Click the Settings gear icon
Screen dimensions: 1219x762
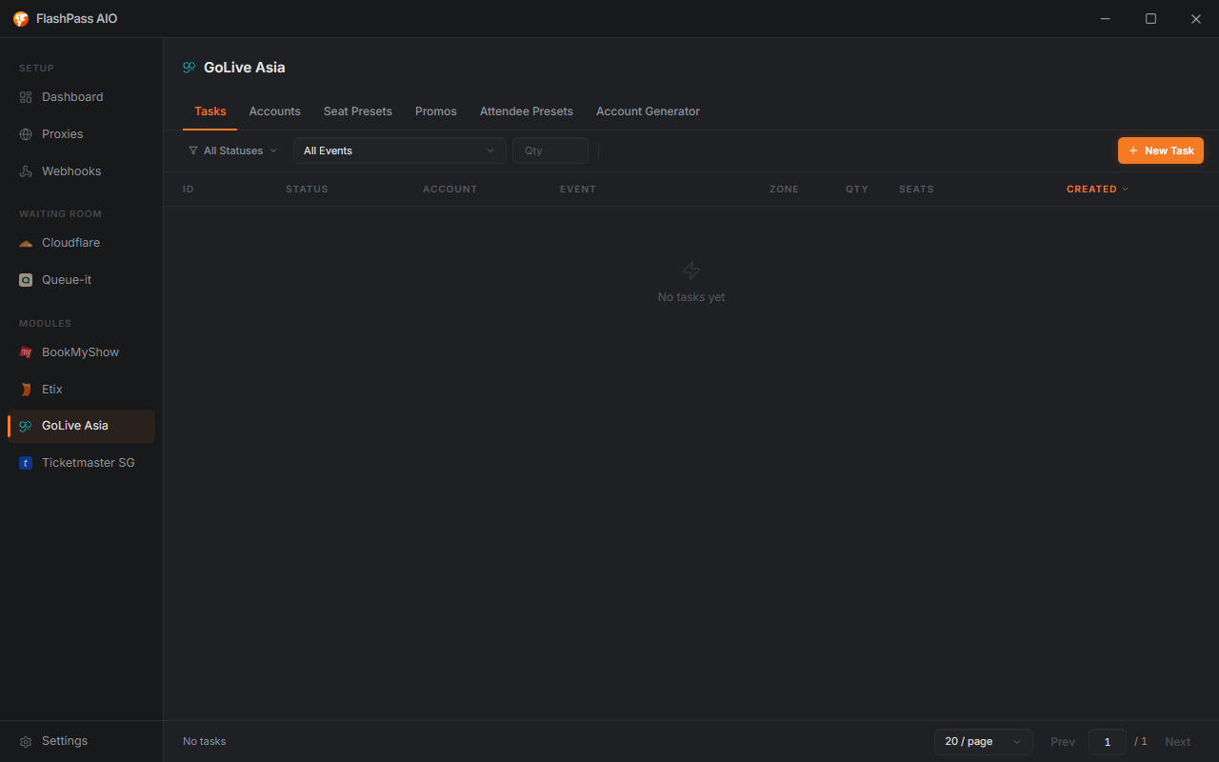click(x=26, y=741)
